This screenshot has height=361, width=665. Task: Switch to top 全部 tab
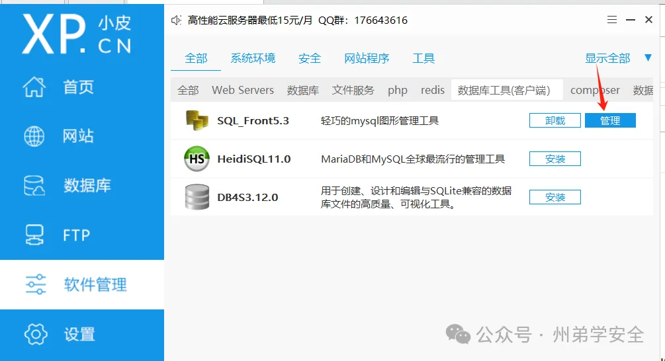196,58
